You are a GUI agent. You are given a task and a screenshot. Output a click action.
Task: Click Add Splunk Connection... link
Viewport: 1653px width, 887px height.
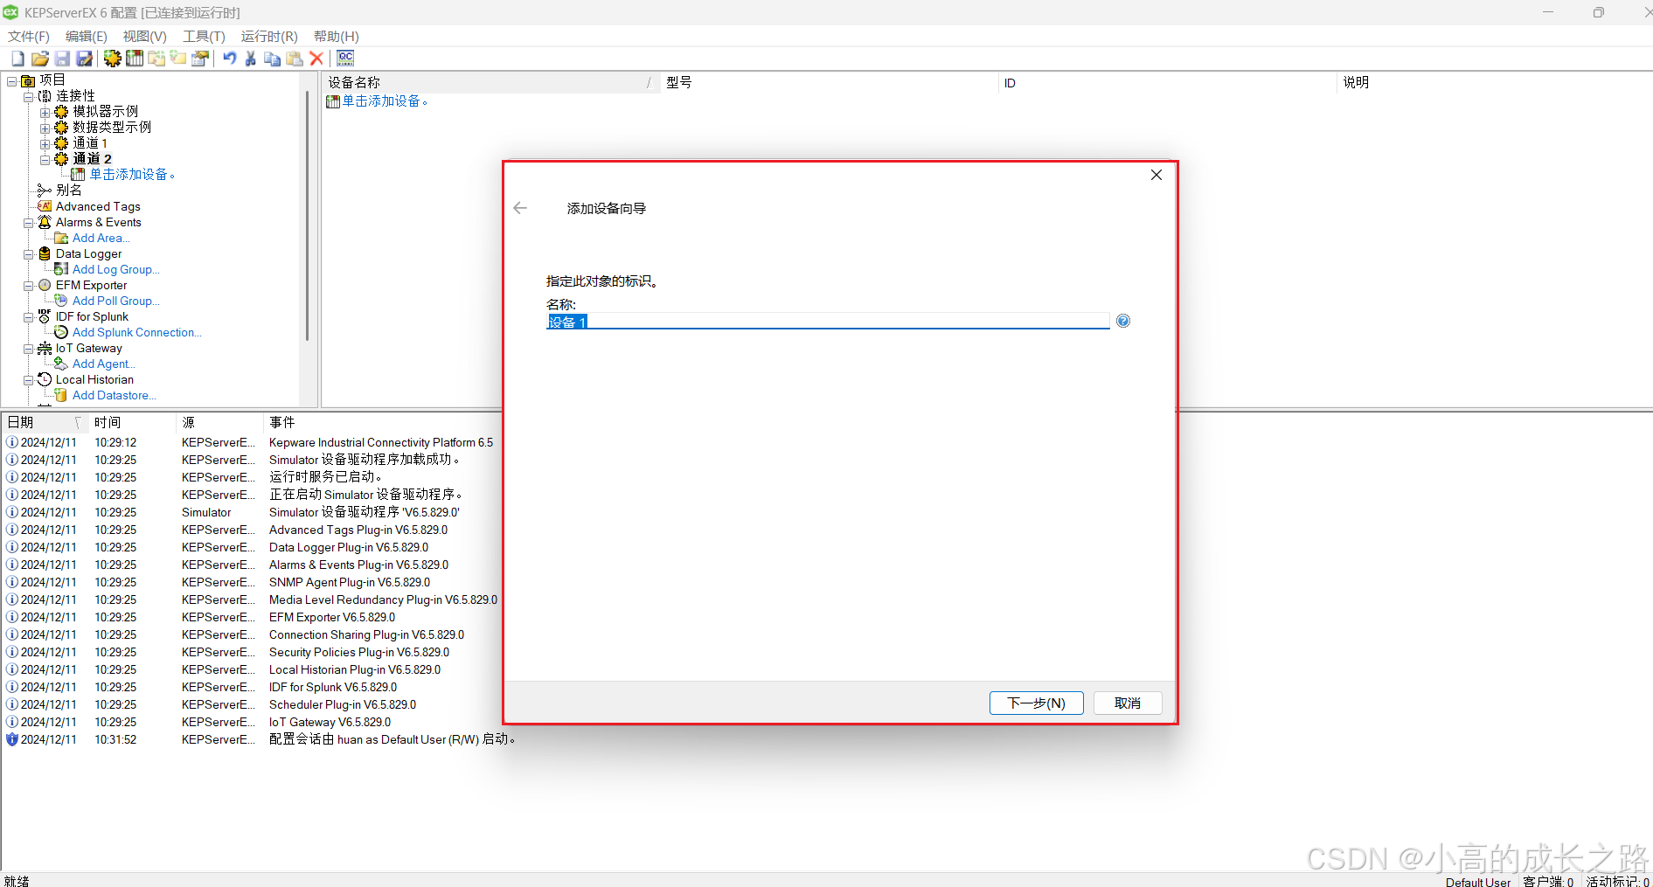137,332
